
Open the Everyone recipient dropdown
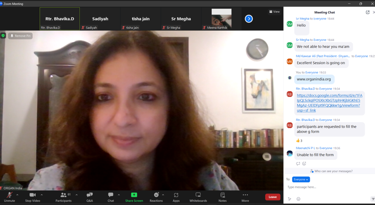pos(301,179)
